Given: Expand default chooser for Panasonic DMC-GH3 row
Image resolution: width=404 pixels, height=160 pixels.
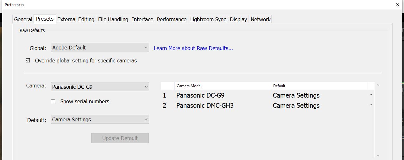Looking at the screenshot, I should pos(371,105).
